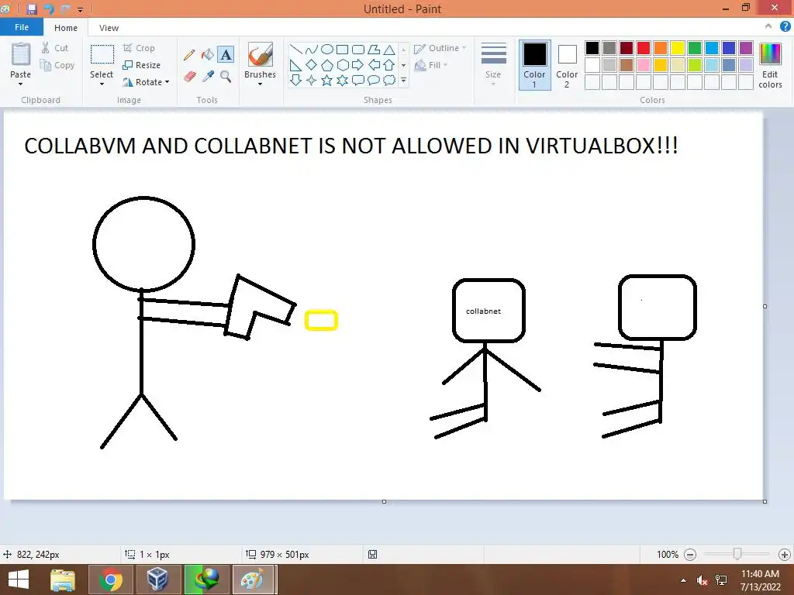Select the Color picker eyedropper tool

(208, 77)
